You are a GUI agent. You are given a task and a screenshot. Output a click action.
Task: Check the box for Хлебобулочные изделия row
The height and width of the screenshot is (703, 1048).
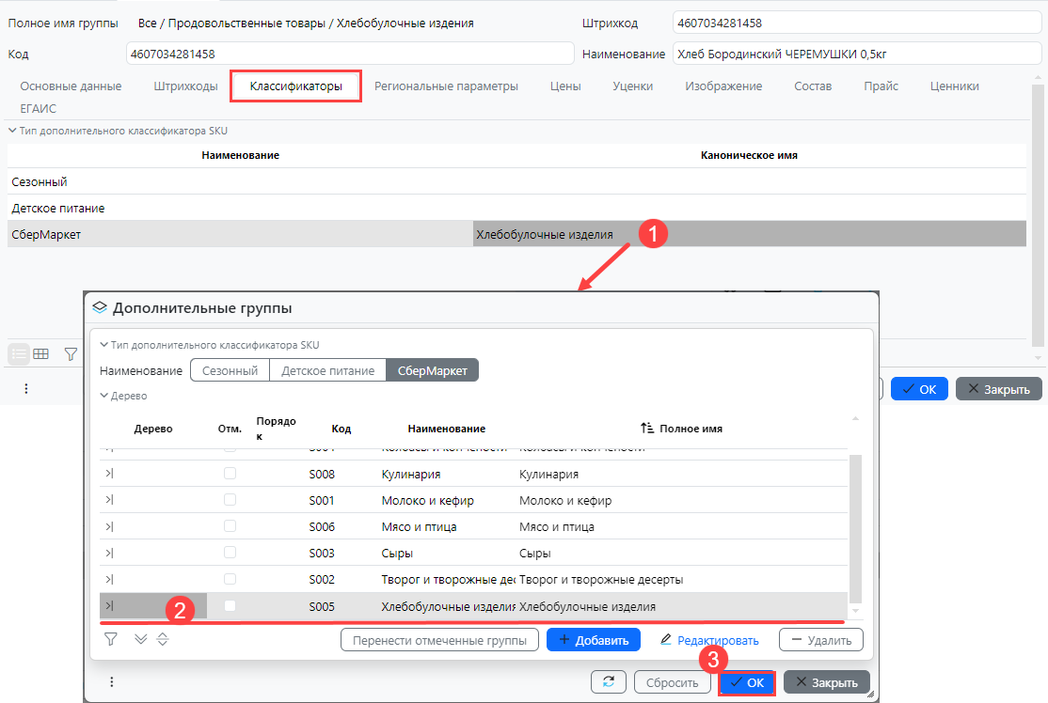pos(230,606)
